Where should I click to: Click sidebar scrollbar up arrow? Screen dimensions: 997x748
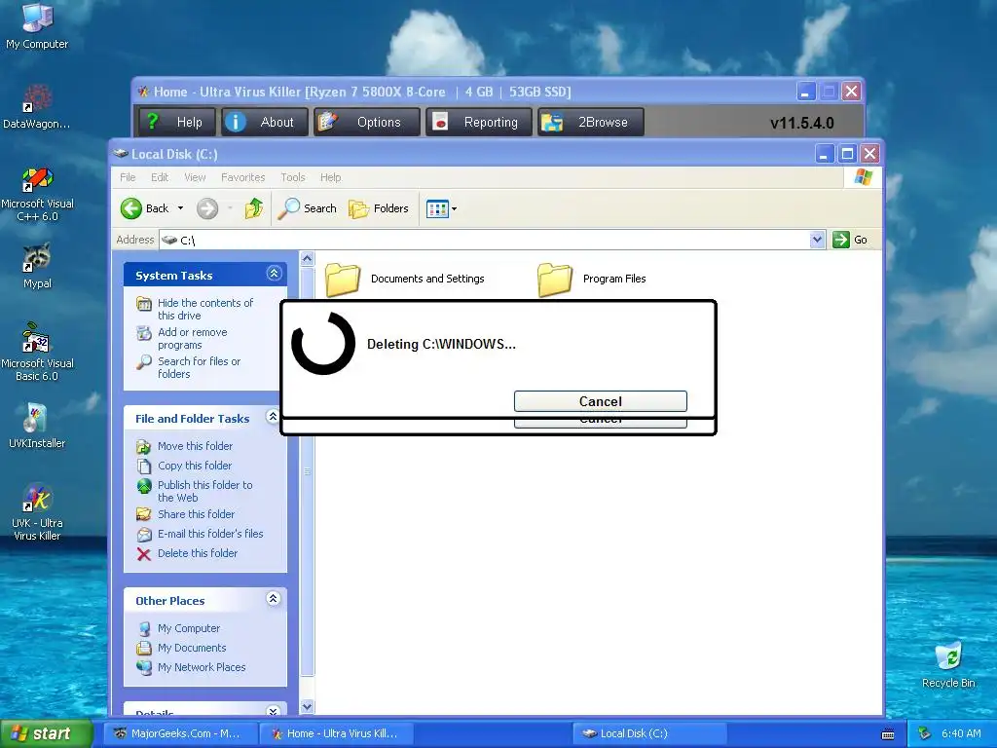click(x=307, y=258)
